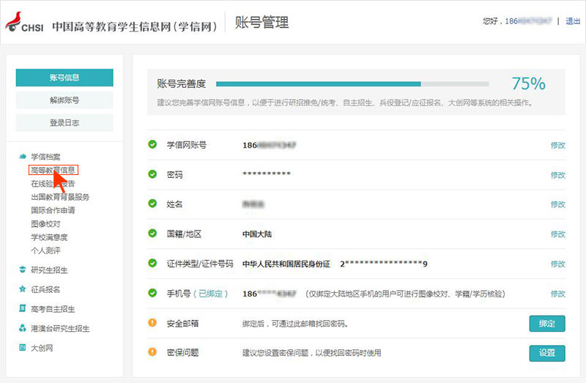This screenshot has height=383, width=586.
Task: Open the 登录日志 tab
Action: [64, 122]
